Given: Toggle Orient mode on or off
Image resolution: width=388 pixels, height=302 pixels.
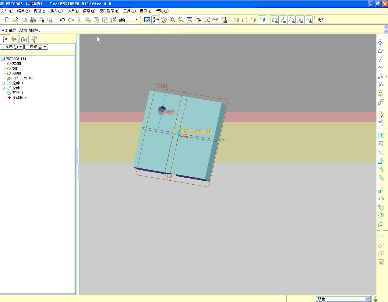Looking at the screenshot, I should coord(164,20).
